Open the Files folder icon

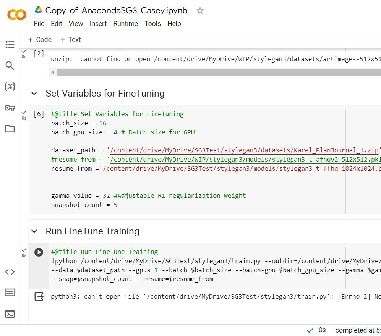pyautogui.click(x=10, y=129)
